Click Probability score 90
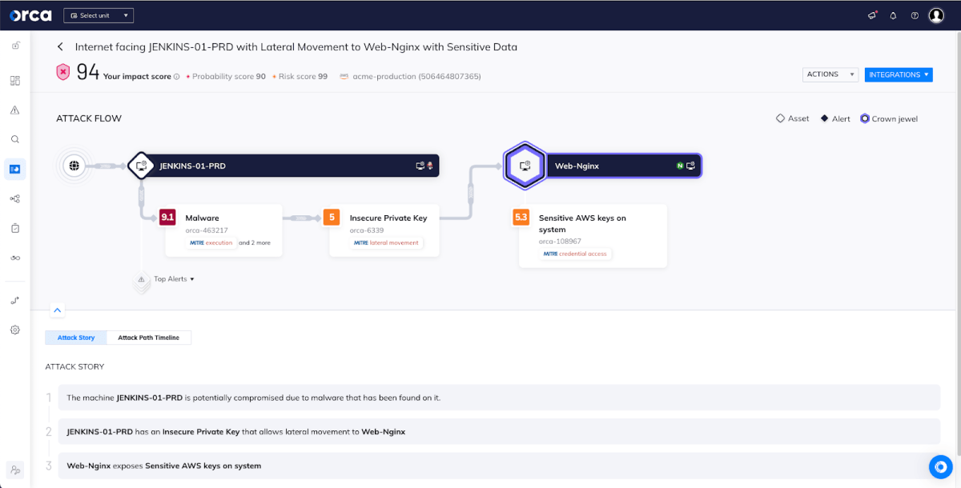This screenshot has height=488, width=961. point(226,77)
